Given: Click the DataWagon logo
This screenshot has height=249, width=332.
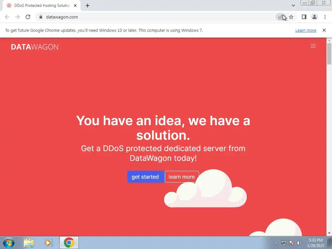Looking at the screenshot, I should [35, 47].
